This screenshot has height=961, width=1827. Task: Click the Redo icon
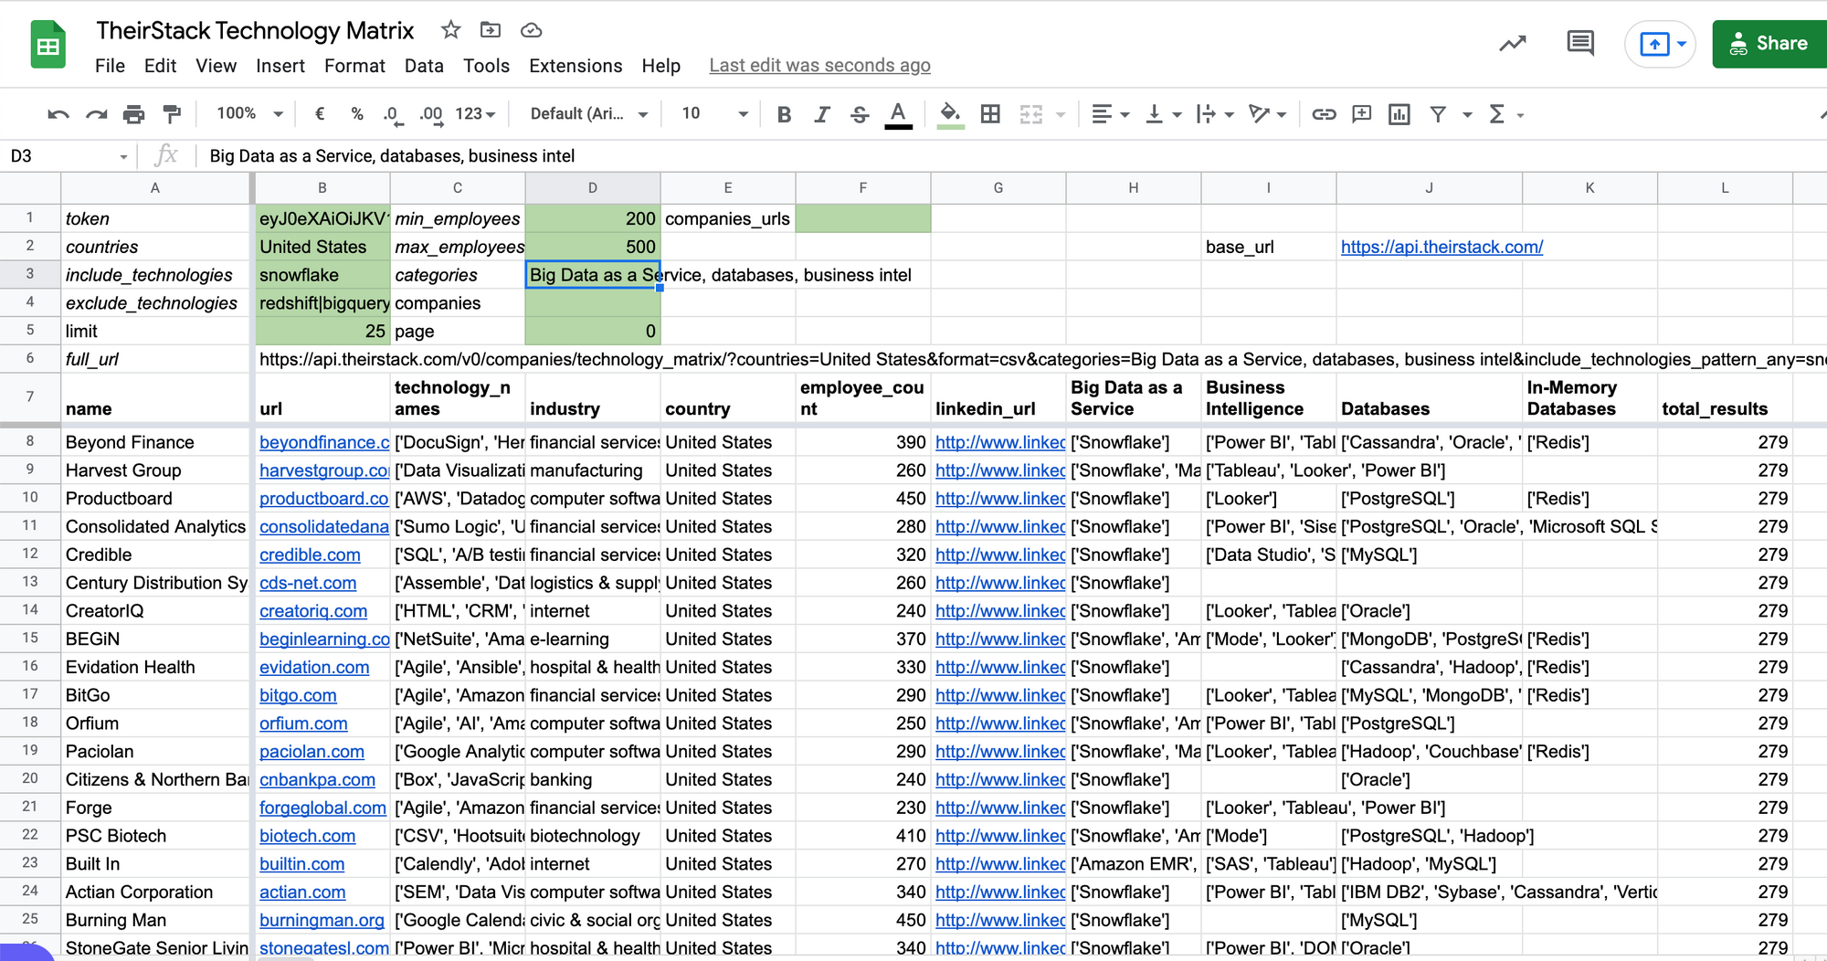tap(96, 114)
